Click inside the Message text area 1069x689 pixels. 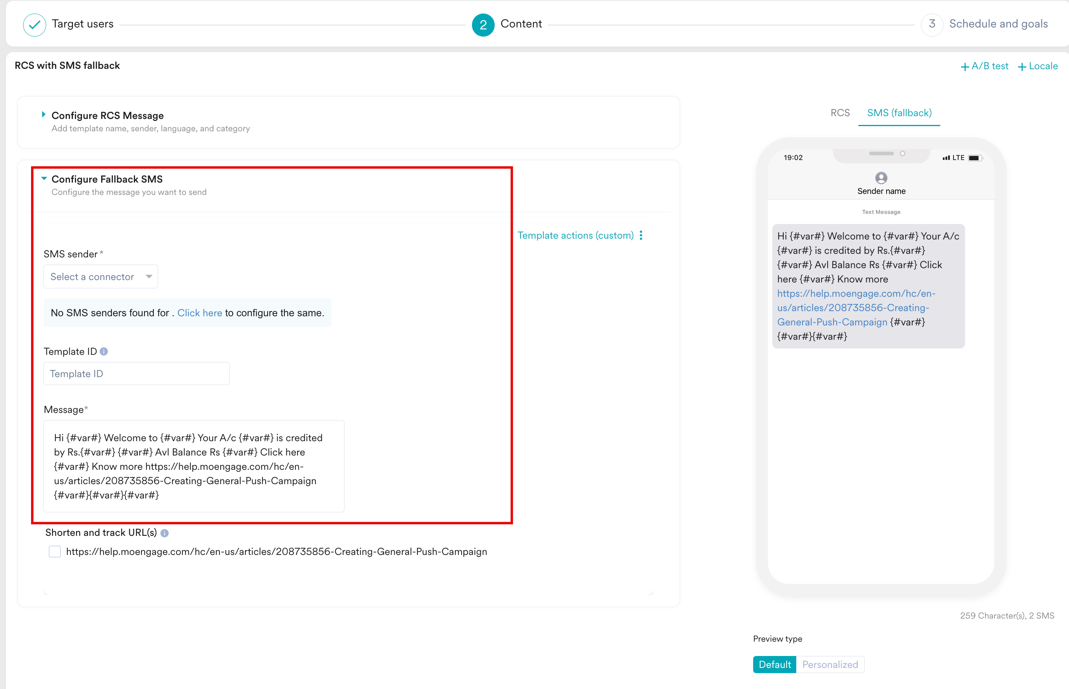(194, 466)
